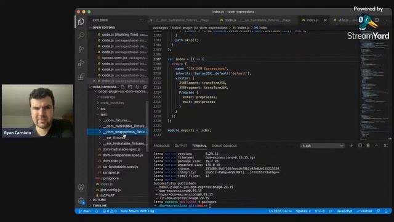
Task: Open the Extensions view
Action: pyautogui.click(x=81, y=76)
